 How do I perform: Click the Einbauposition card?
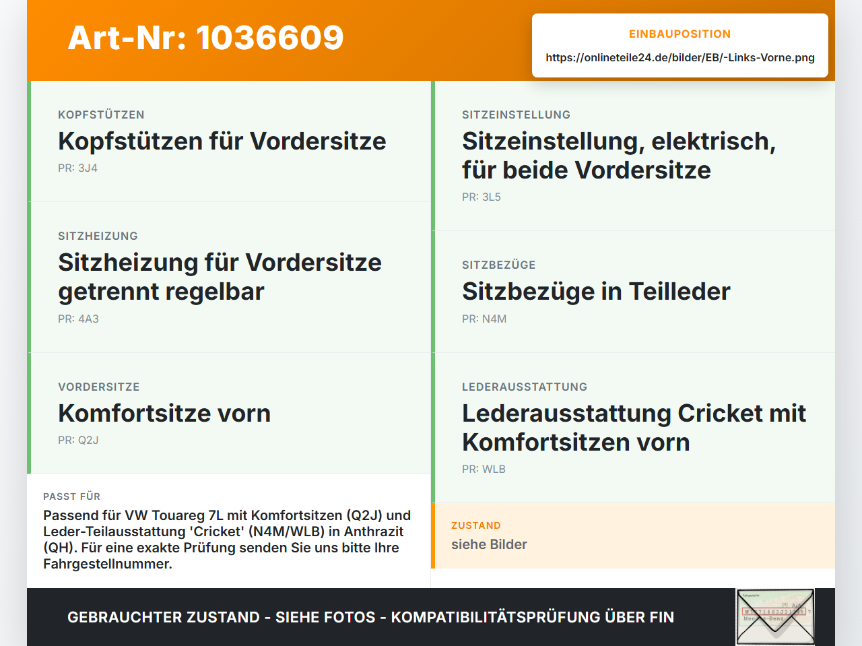click(x=680, y=46)
